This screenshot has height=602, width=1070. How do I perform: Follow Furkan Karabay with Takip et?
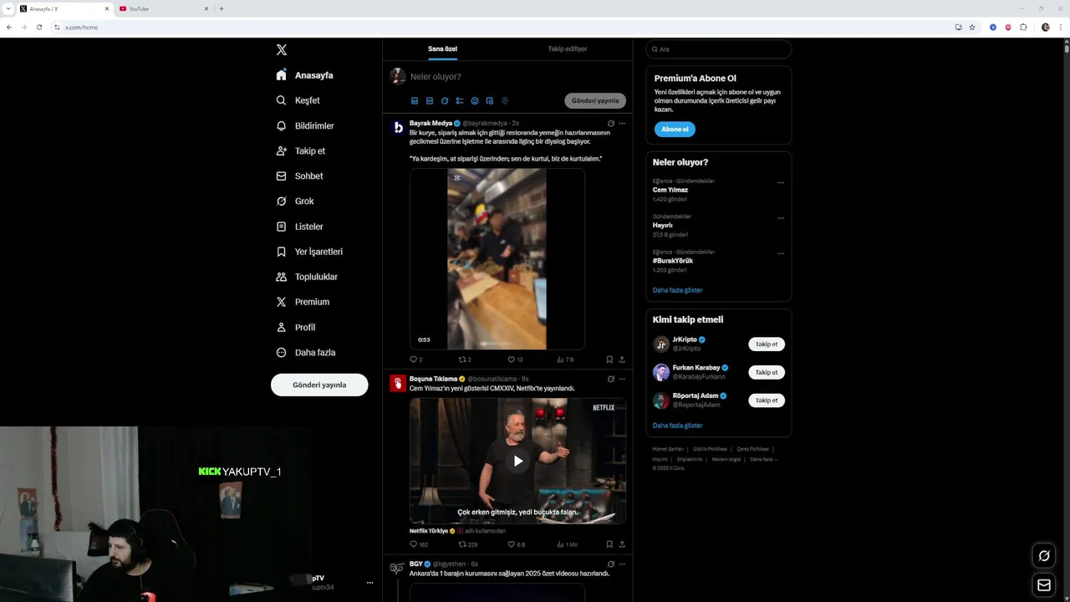click(x=767, y=372)
